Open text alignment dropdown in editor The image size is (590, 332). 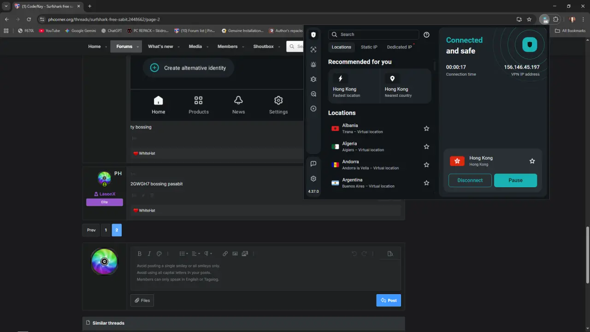[196, 254]
